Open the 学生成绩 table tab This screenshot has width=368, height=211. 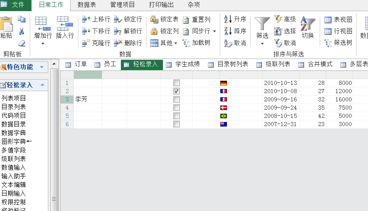coord(183,64)
